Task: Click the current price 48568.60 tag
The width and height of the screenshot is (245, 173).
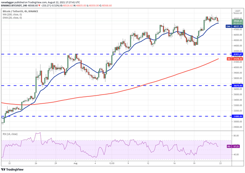Action: pos(237,21)
